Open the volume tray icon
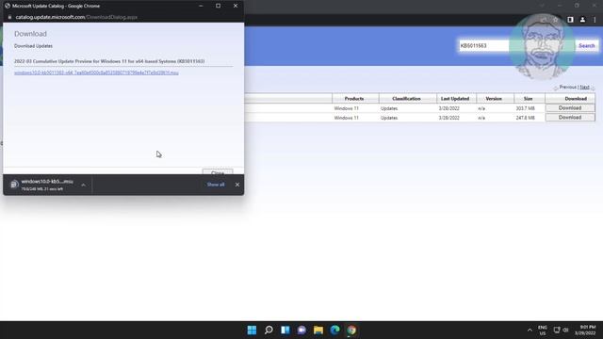This screenshot has height=339, width=603. pyautogui.click(x=565, y=330)
